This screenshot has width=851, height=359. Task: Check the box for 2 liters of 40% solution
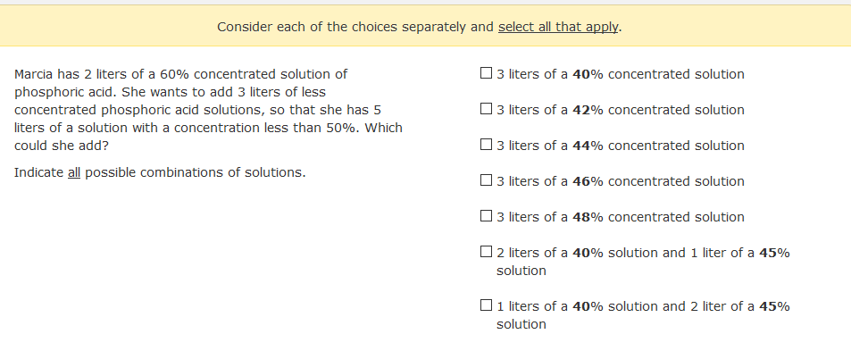tap(487, 252)
